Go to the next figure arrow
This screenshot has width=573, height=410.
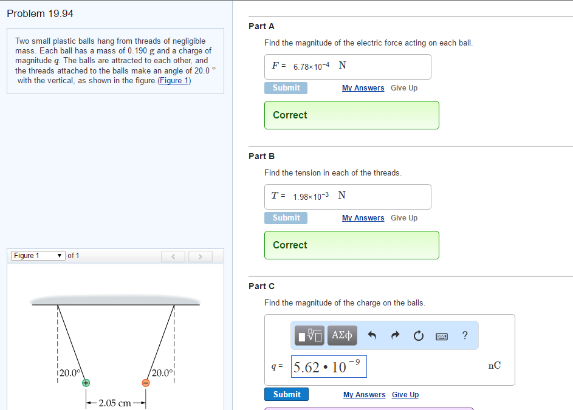coord(201,256)
